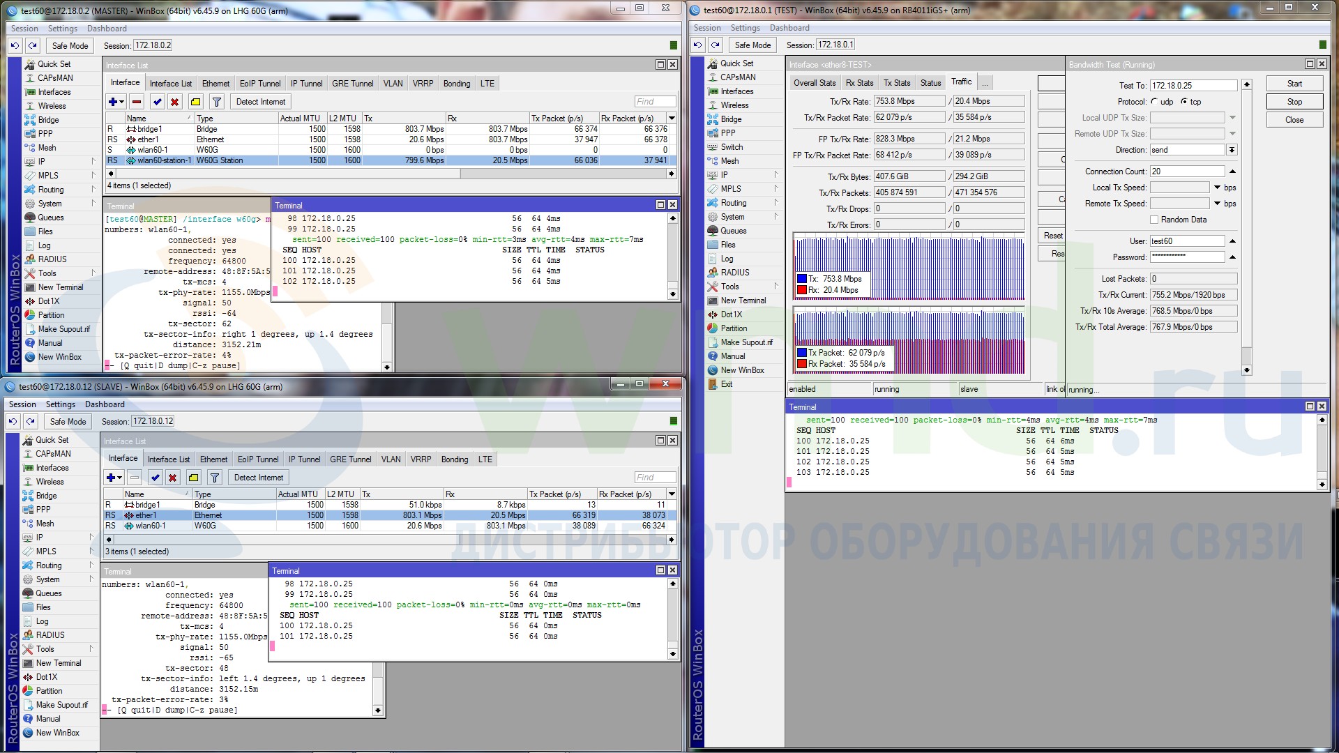Screen dimensions: 1339x753
Task: Toggle Safe Mode in the TEST window
Action: (752, 45)
